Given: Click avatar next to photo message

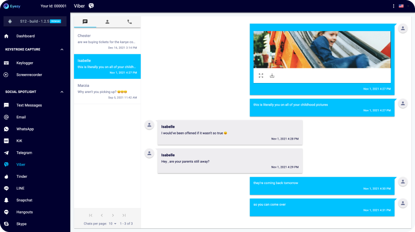Looking at the screenshot, I should (403, 29).
